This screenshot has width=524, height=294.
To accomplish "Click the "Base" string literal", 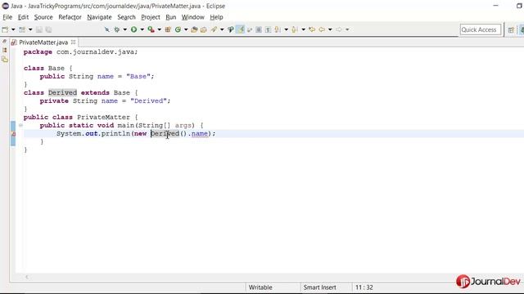I will (x=138, y=76).
